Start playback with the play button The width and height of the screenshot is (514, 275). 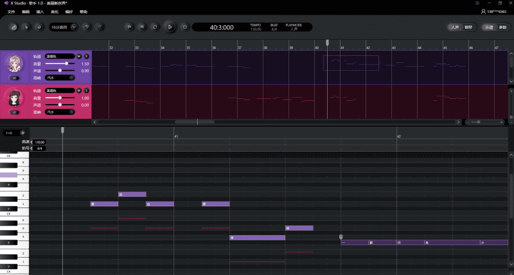tap(170, 27)
